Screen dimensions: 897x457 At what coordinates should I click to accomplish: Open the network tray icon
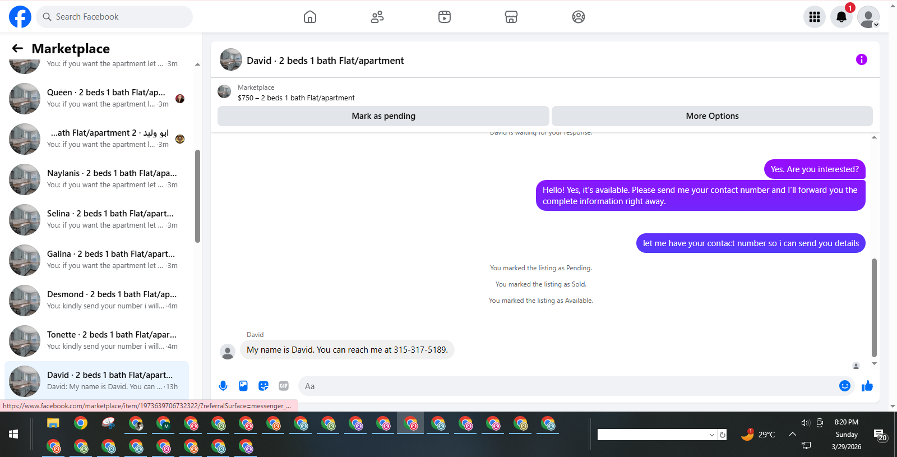806,446
